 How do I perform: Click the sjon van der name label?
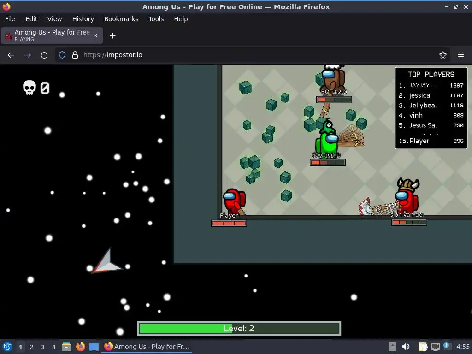tap(407, 215)
